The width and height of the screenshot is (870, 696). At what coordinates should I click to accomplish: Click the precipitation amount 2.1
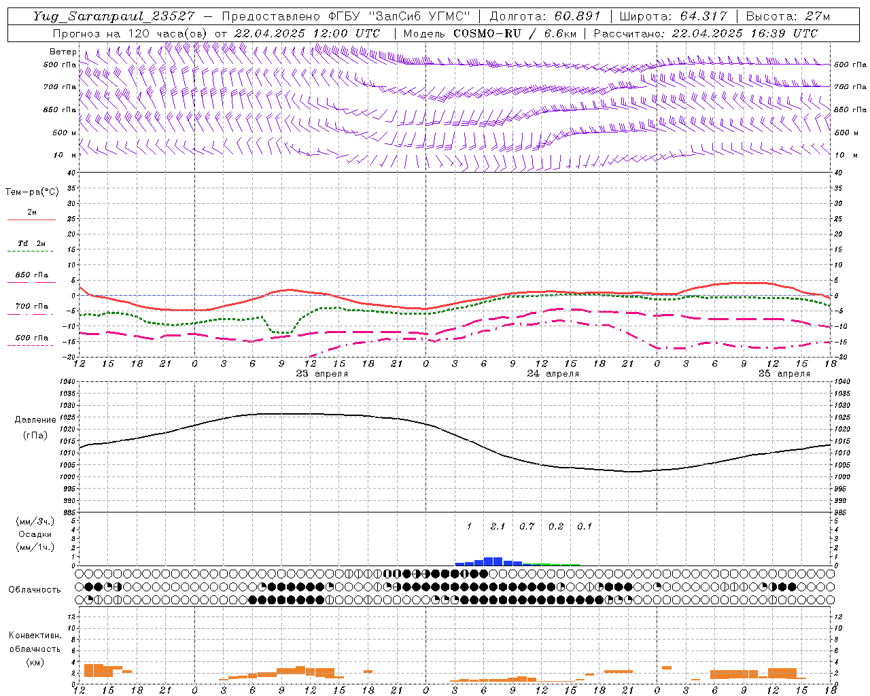pos(498,527)
